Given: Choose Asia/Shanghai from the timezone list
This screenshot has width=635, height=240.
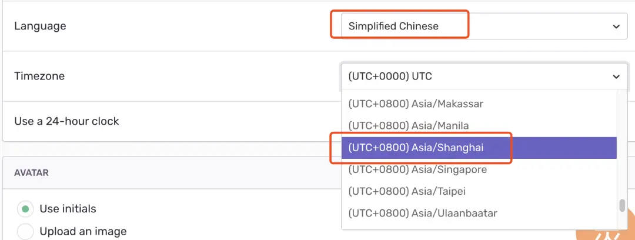Looking at the screenshot, I should 479,148.
